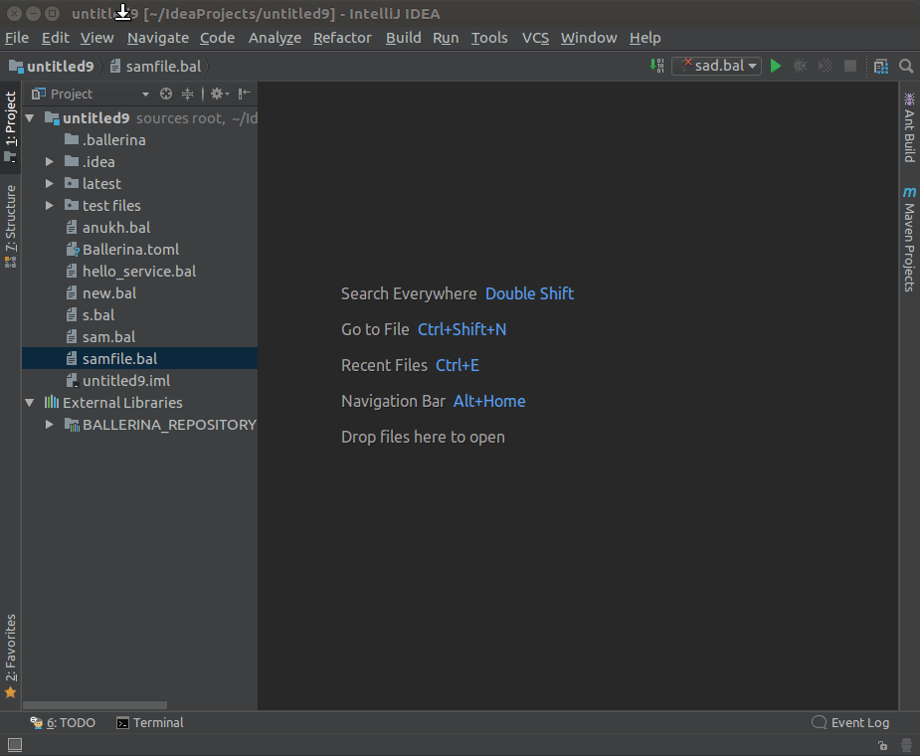
Task: Open the Window menu
Action: click(x=589, y=38)
